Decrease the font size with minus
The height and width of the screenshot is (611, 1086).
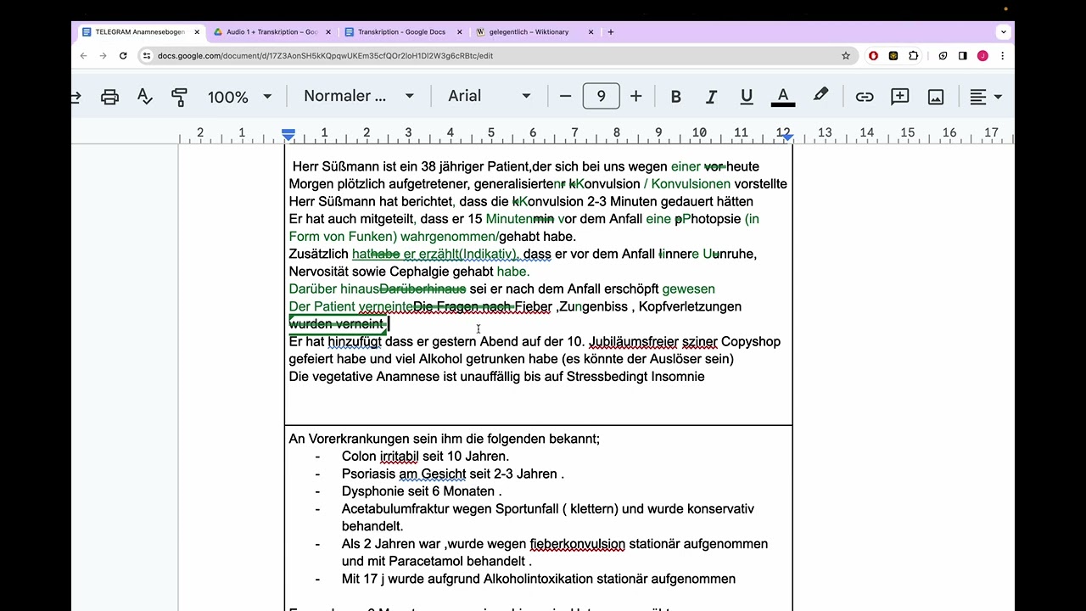(566, 97)
